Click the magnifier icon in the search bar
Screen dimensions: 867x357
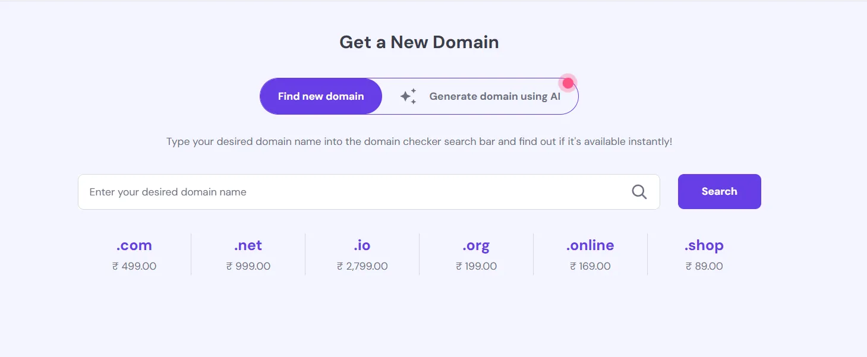639,192
